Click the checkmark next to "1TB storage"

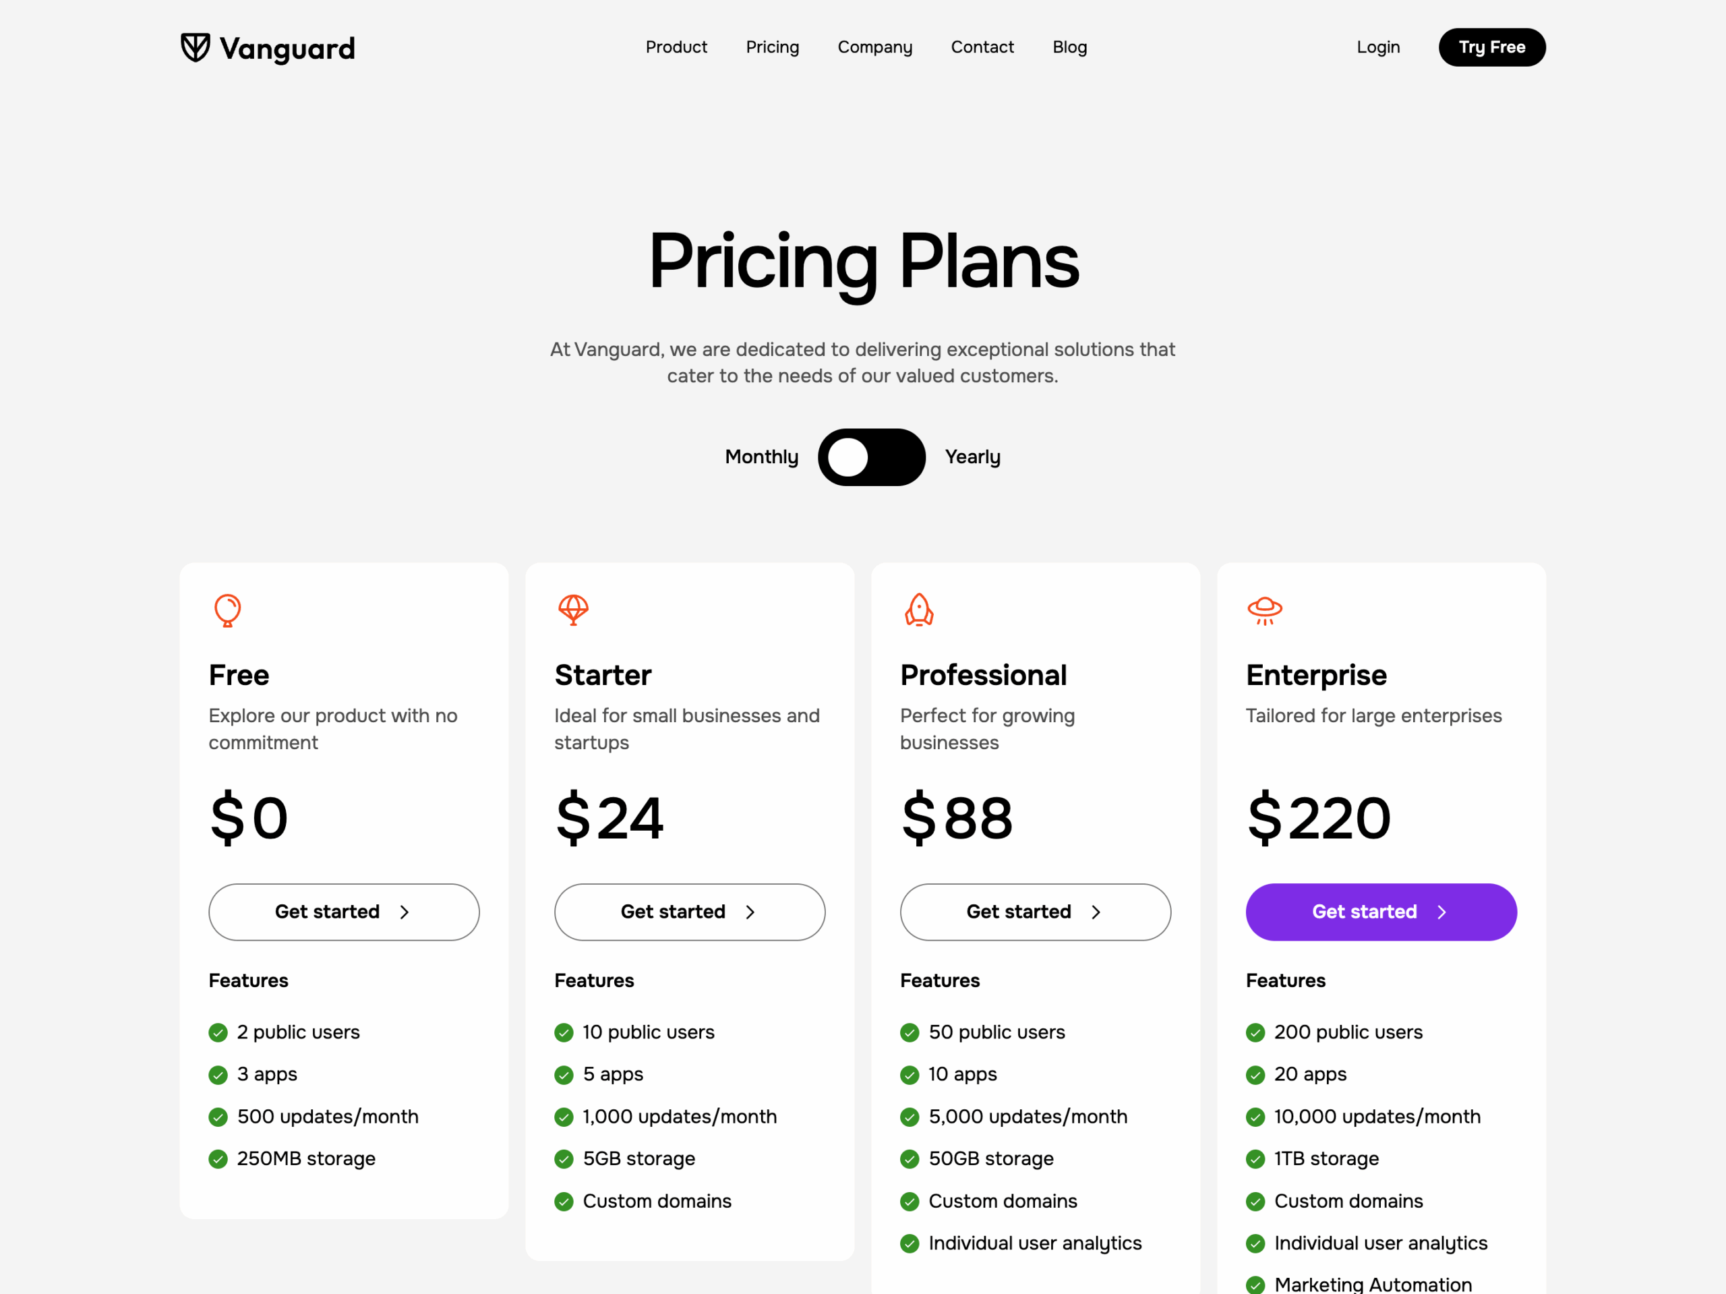1255,1159
